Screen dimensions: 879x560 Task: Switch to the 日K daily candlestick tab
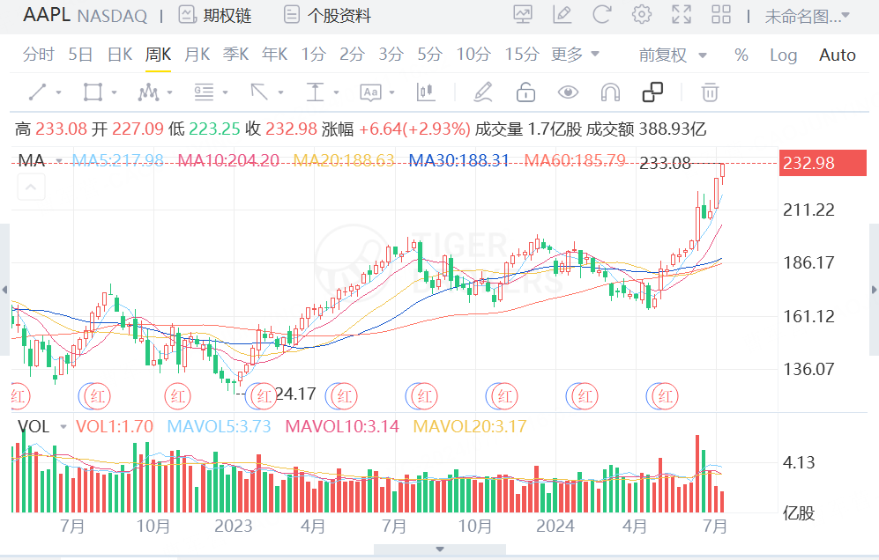tap(119, 55)
